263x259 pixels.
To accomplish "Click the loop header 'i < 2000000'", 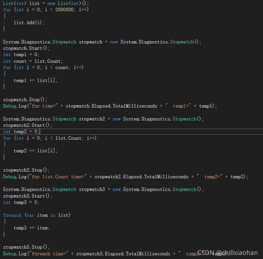I will click(59, 10).
